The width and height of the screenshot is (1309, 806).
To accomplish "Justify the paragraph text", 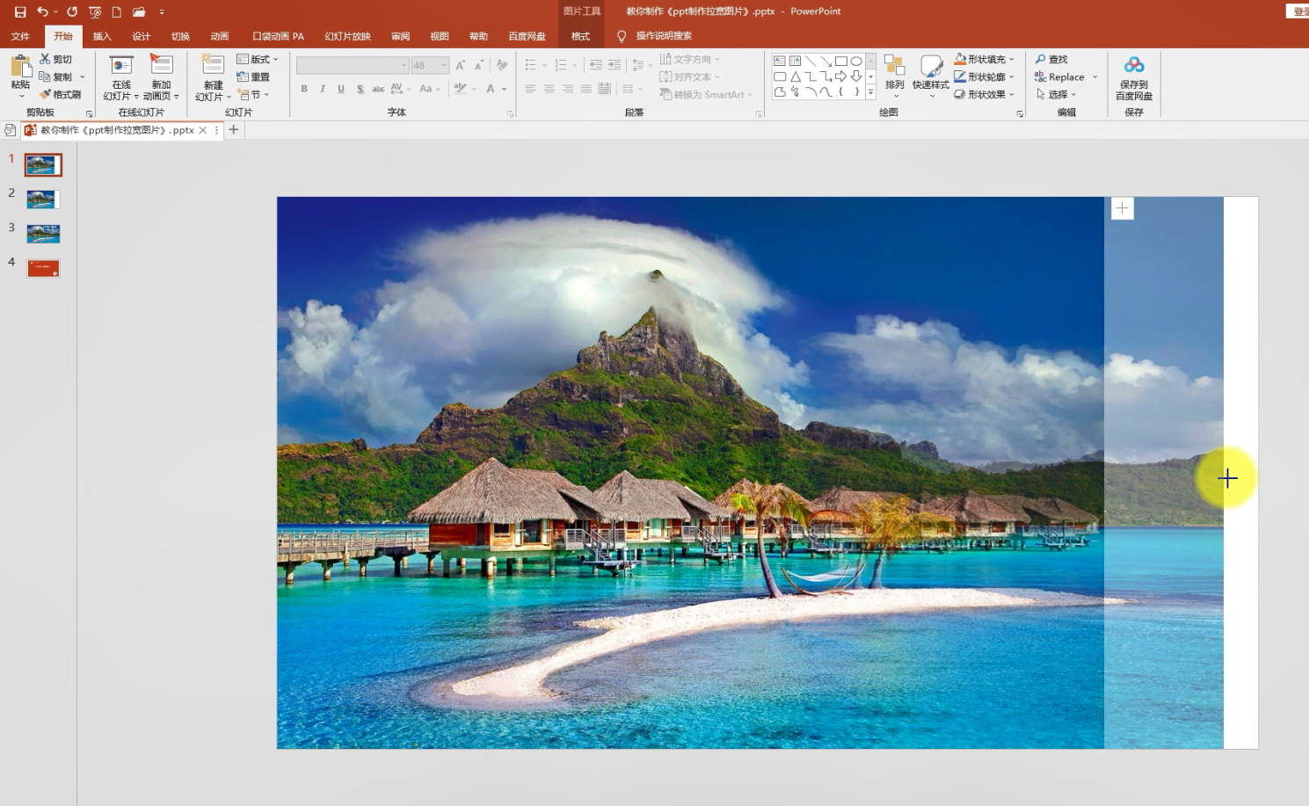I will 585,89.
